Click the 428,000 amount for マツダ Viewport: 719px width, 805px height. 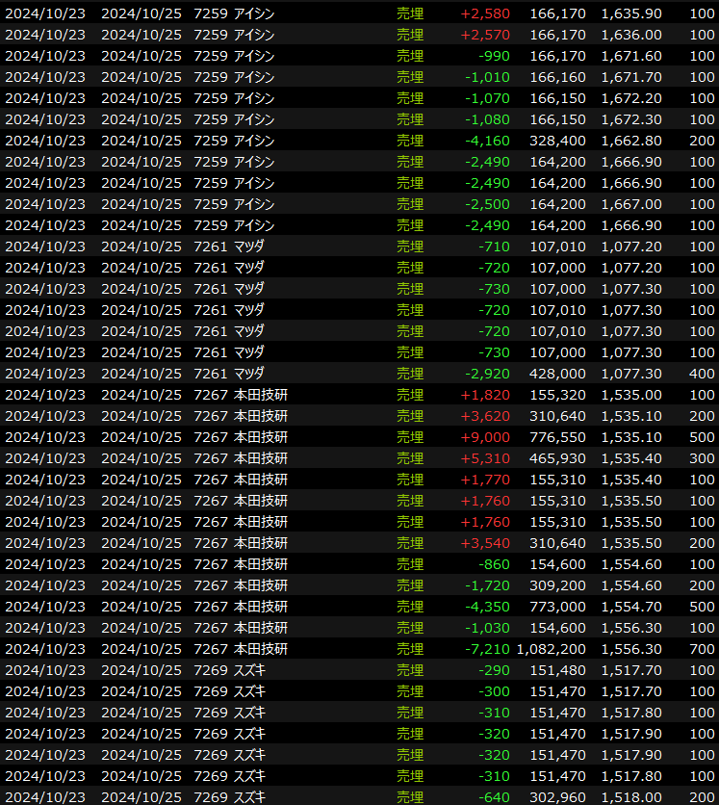pyautogui.click(x=557, y=374)
